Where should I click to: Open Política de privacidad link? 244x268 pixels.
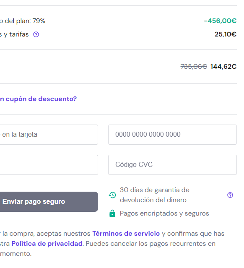pos(47,244)
